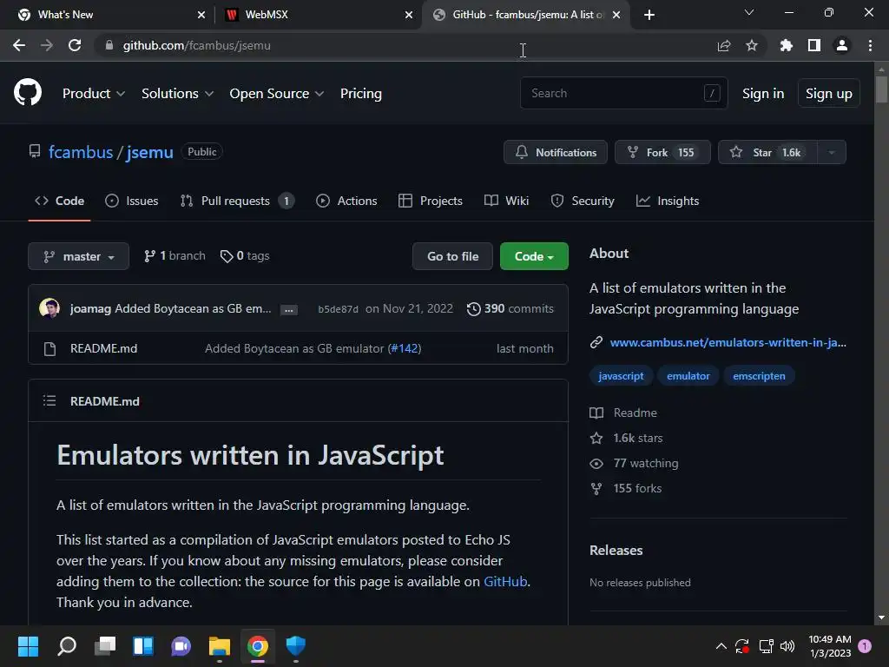Reload the page with refresh icon

[75, 45]
